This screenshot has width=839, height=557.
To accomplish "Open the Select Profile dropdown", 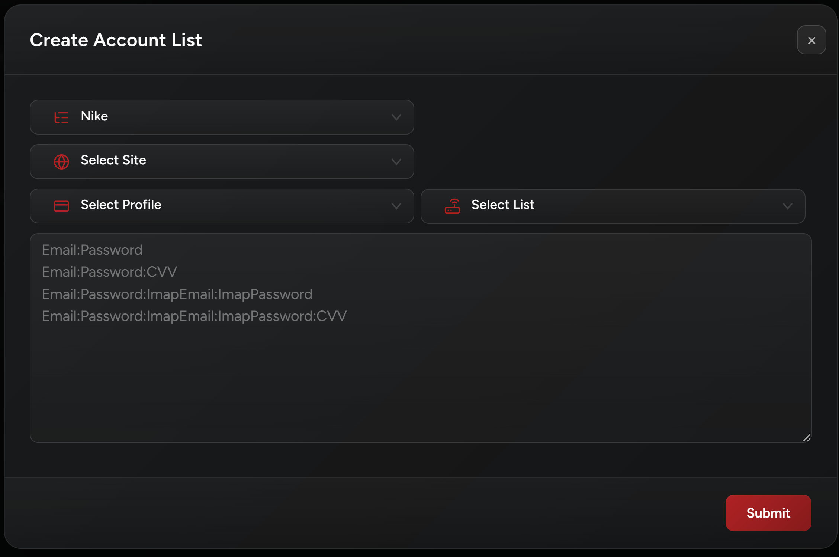I will (222, 206).
